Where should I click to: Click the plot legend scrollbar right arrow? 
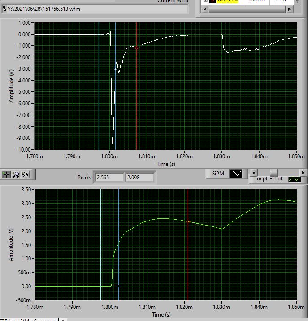click(304, 173)
